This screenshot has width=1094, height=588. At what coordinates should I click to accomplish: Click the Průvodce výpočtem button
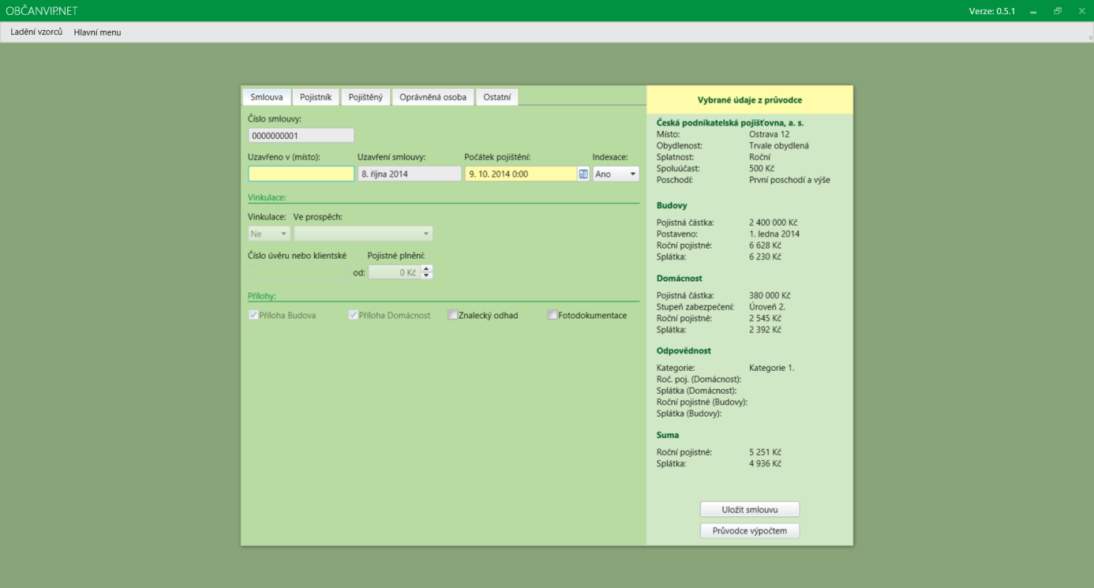tap(750, 530)
